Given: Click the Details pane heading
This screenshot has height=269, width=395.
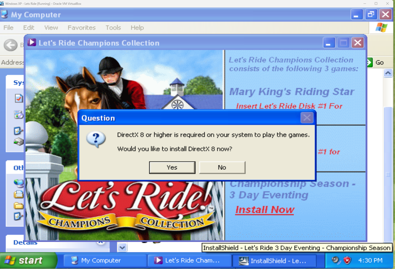Looking at the screenshot, I should (25, 242).
